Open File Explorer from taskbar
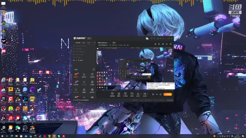 pos(16,136)
